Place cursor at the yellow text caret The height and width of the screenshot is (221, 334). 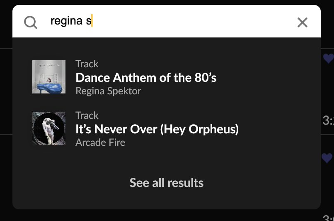92,20
